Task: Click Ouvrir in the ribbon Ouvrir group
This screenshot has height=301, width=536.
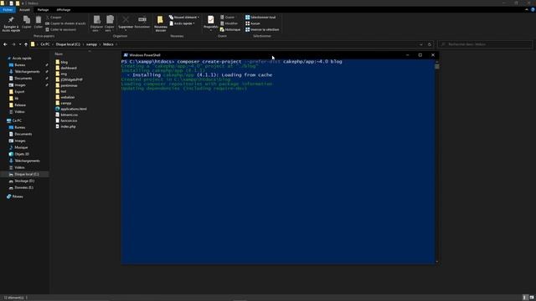Action: (x=228, y=17)
